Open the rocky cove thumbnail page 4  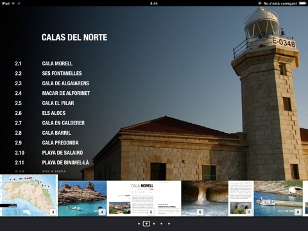click(x=82, y=198)
